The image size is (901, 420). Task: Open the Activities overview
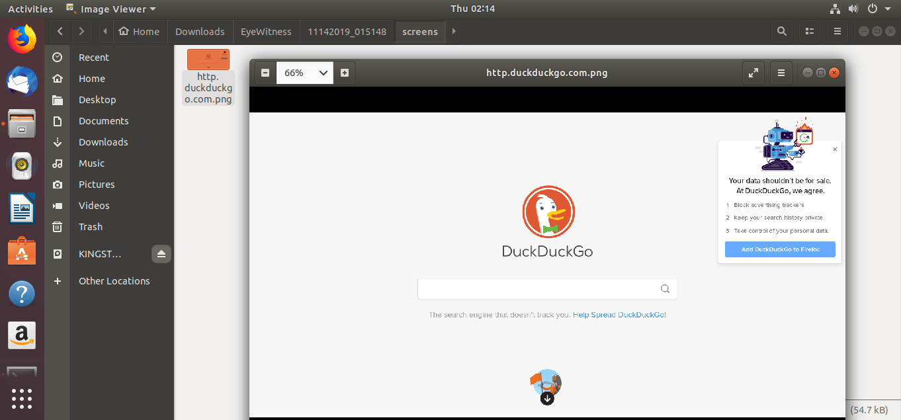[30, 9]
